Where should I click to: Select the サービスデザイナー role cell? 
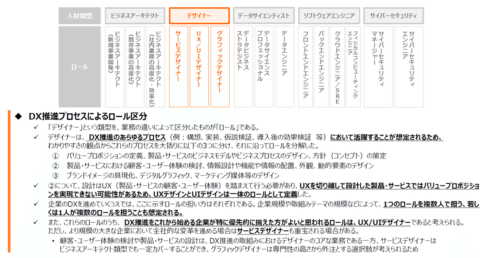pos(178,66)
